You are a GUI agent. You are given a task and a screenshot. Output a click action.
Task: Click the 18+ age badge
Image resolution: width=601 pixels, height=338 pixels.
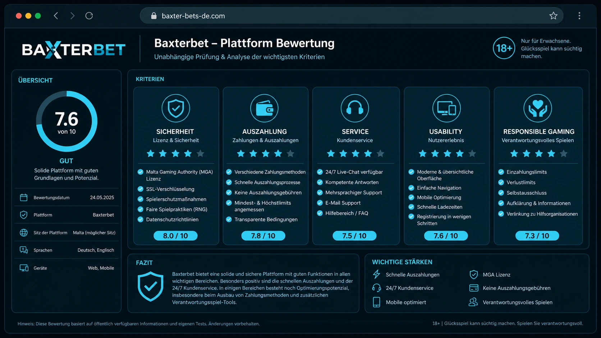pos(504,48)
